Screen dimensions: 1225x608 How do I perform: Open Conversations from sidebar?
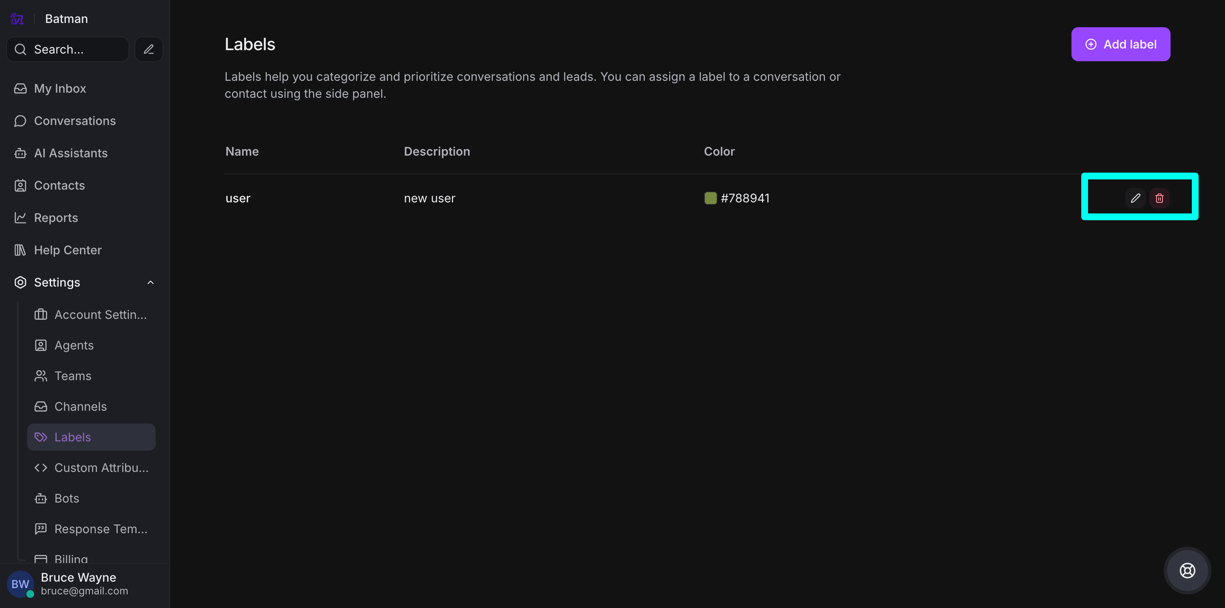coord(75,121)
